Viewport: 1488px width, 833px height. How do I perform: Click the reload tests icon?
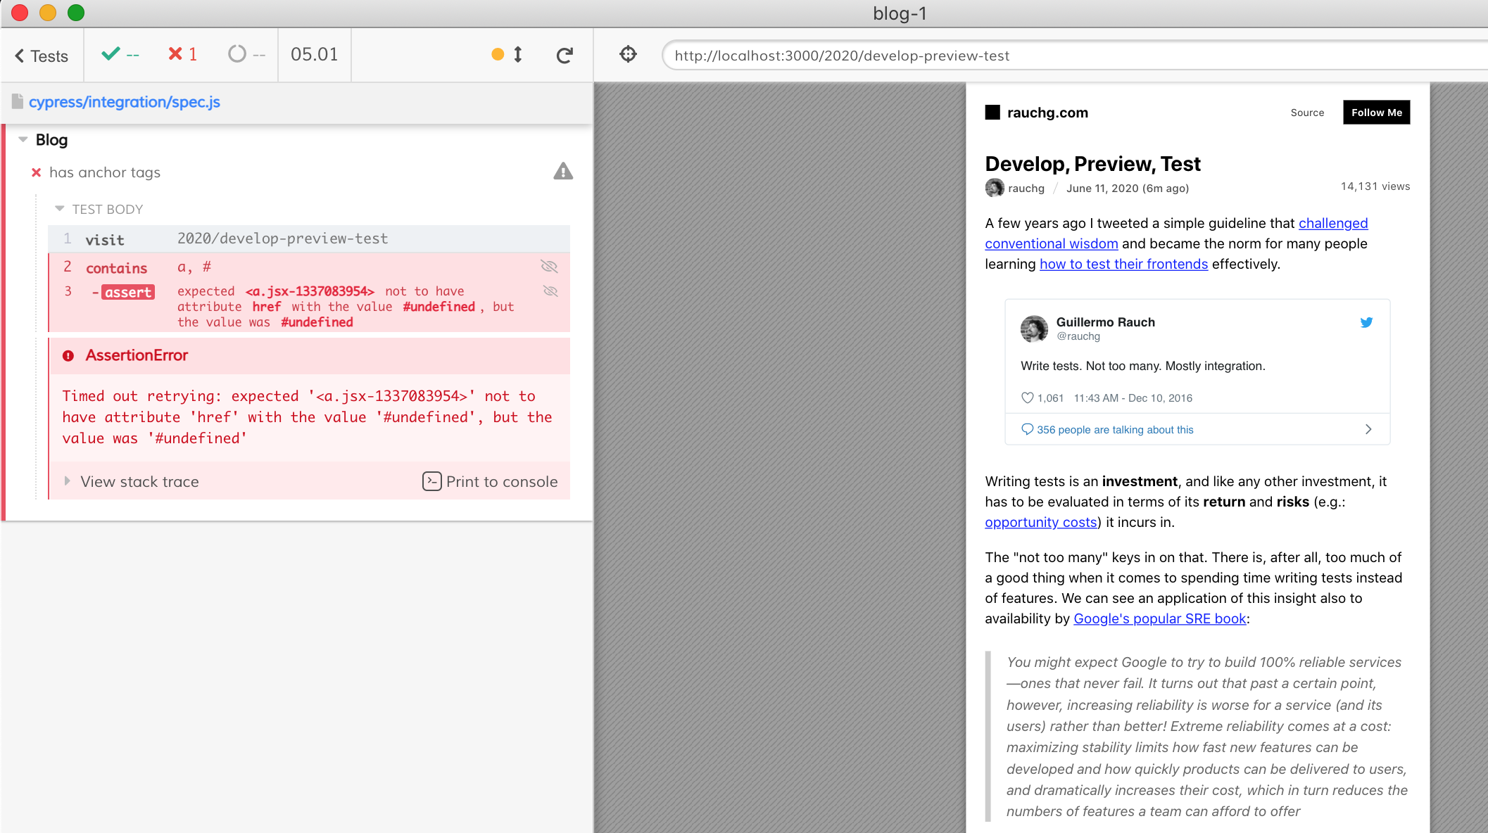tap(565, 55)
